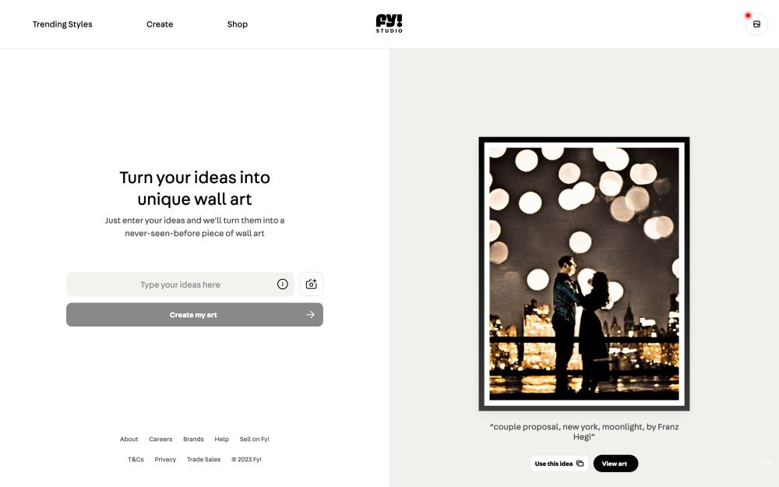Click the Fy! Studio logo
The height and width of the screenshot is (487, 779).
(389, 23)
